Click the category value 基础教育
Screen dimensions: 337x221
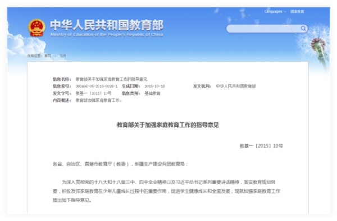pyautogui.click(x=152, y=93)
